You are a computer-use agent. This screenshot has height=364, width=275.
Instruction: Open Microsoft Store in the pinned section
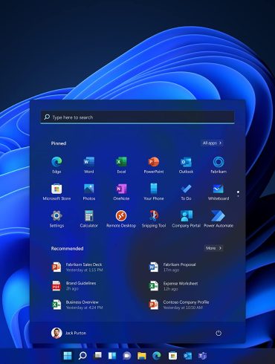56,192
